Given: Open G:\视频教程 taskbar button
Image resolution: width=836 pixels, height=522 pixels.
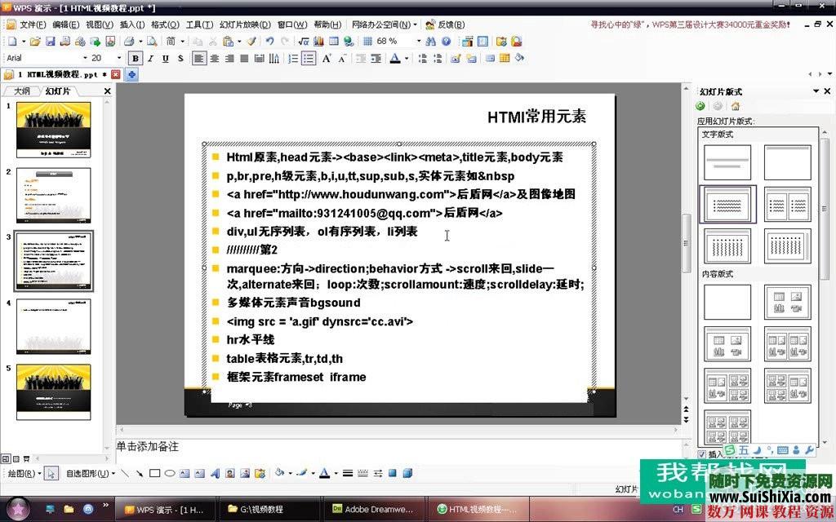Looking at the screenshot, I should click(269, 509).
